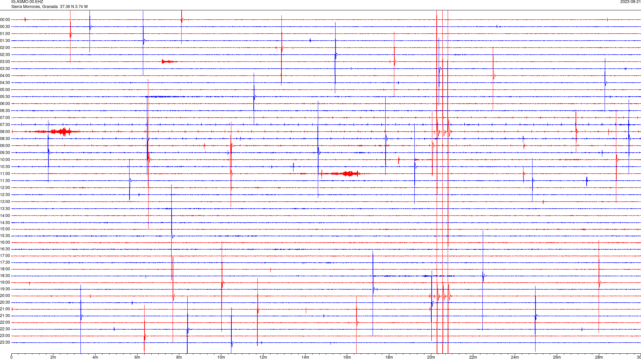Select the 13:30 time row label
This screenshot has height=360, width=641.
(5, 209)
